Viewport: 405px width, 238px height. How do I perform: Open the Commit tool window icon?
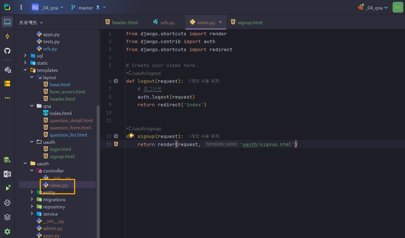tap(7, 37)
